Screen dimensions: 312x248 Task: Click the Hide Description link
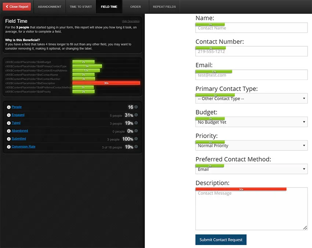pos(131,21)
